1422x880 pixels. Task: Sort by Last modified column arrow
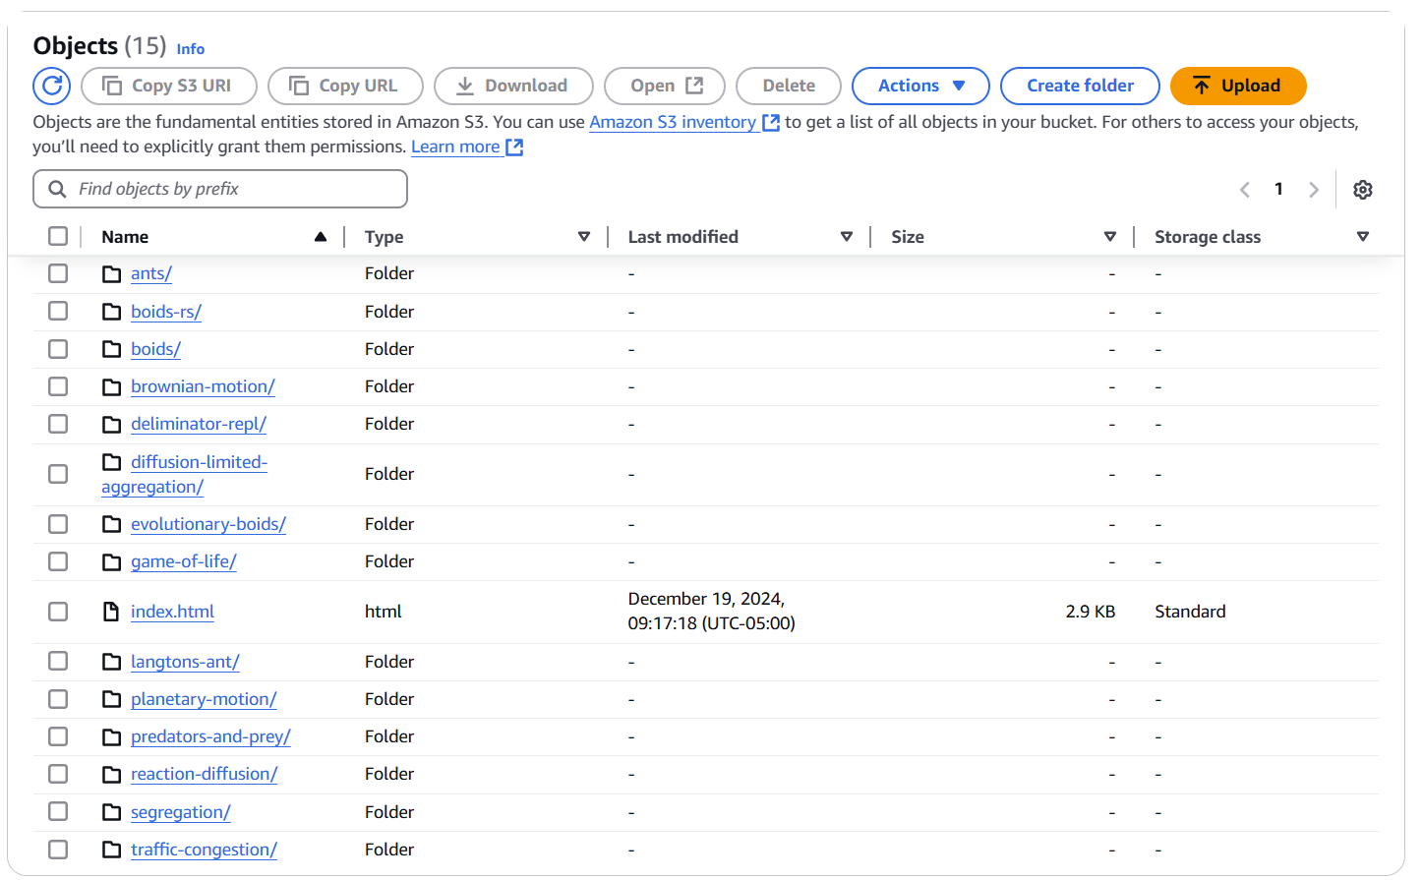pos(847,237)
